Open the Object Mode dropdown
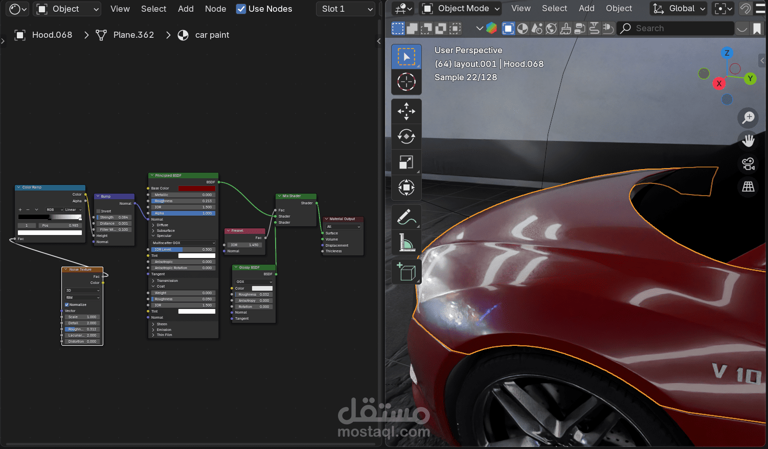 [461, 9]
